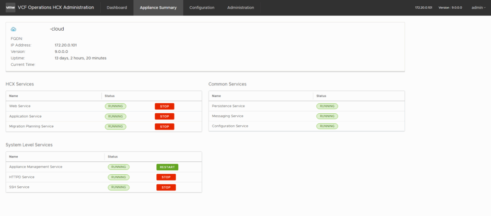Stop the Migration Planning Service
The height and width of the screenshot is (216, 491).
tap(164, 126)
